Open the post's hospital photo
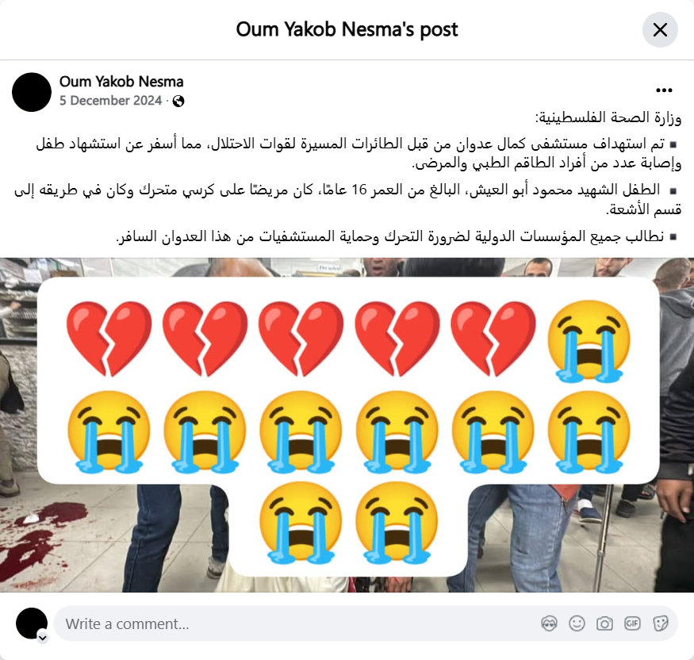 [347, 425]
